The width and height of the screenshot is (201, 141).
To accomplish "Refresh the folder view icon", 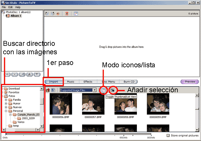I will click(53, 90).
